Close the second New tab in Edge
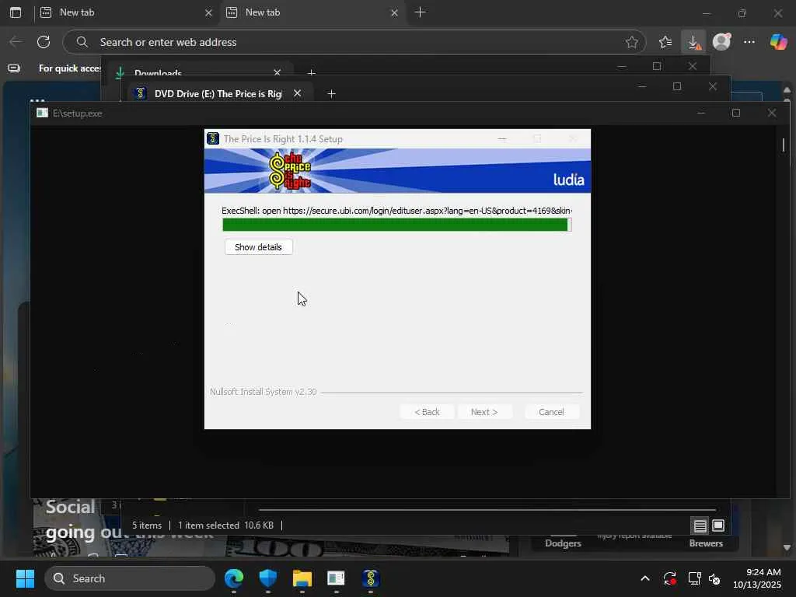This screenshot has width=796, height=597. tap(394, 12)
